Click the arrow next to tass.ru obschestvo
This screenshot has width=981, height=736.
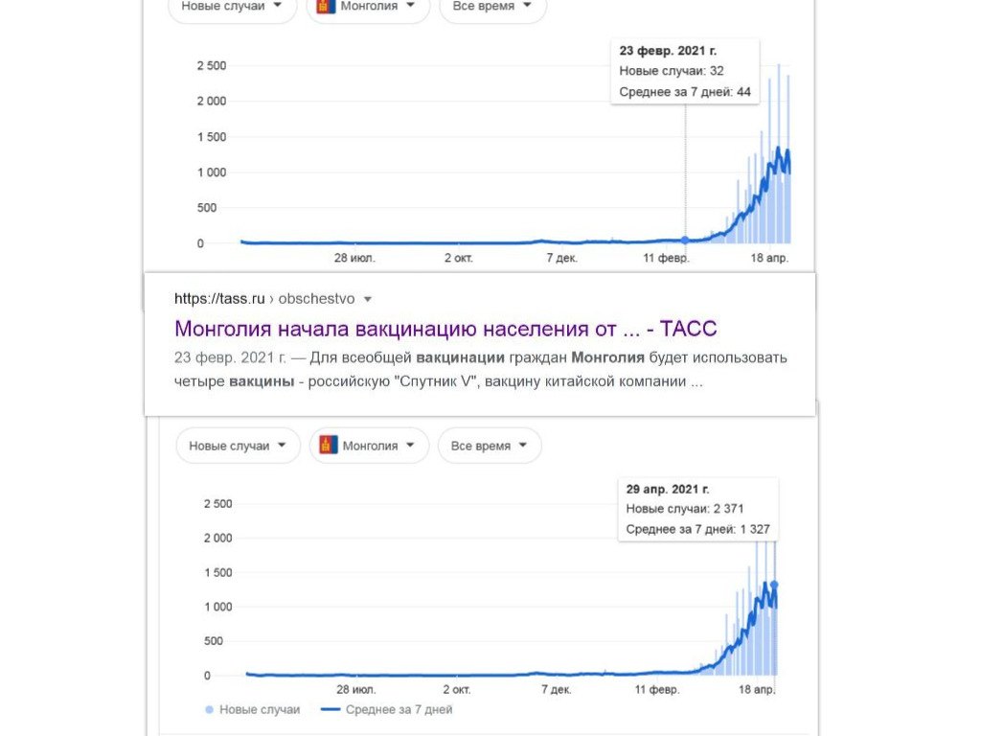coord(368,299)
